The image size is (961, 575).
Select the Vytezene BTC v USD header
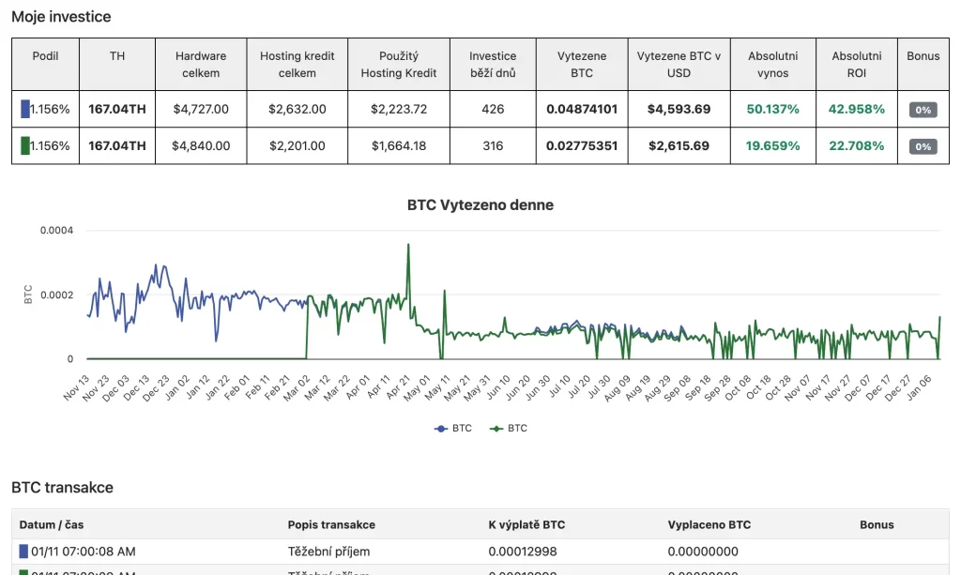pos(679,65)
